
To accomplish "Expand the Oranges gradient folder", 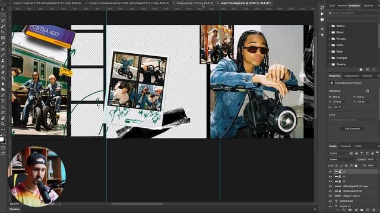I will click(330, 58).
